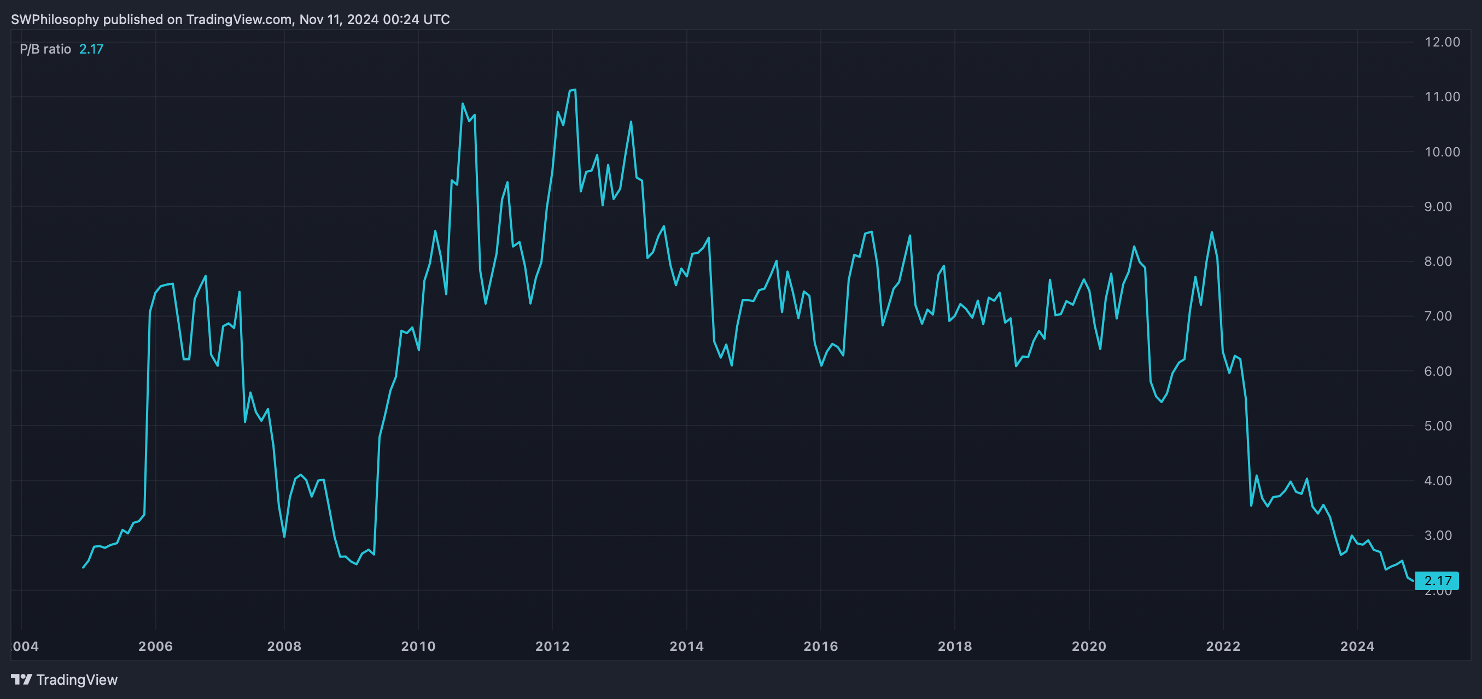
Task: Click the 2022 time axis label
Action: click(x=1223, y=646)
